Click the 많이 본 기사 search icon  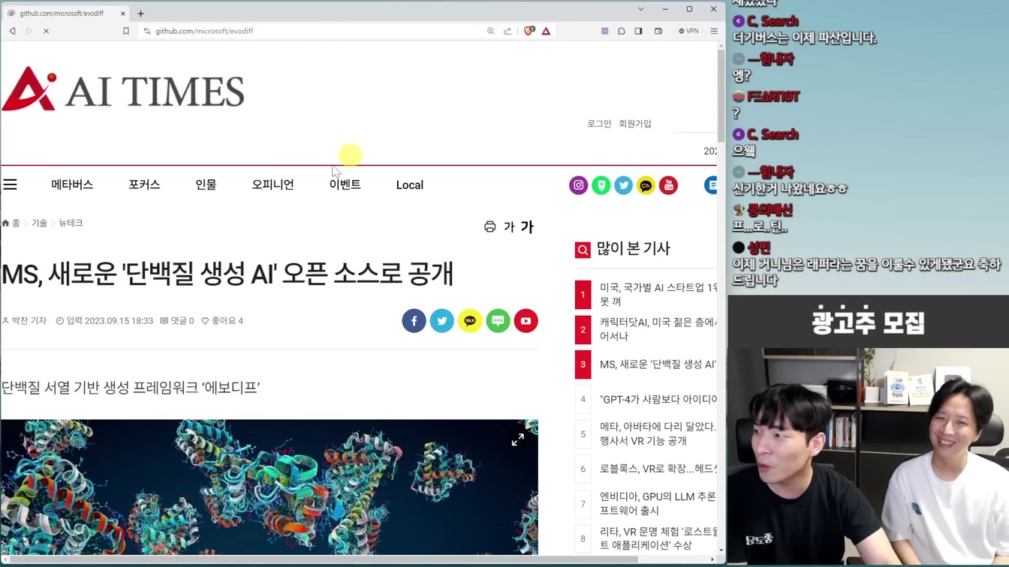(583, 250)
